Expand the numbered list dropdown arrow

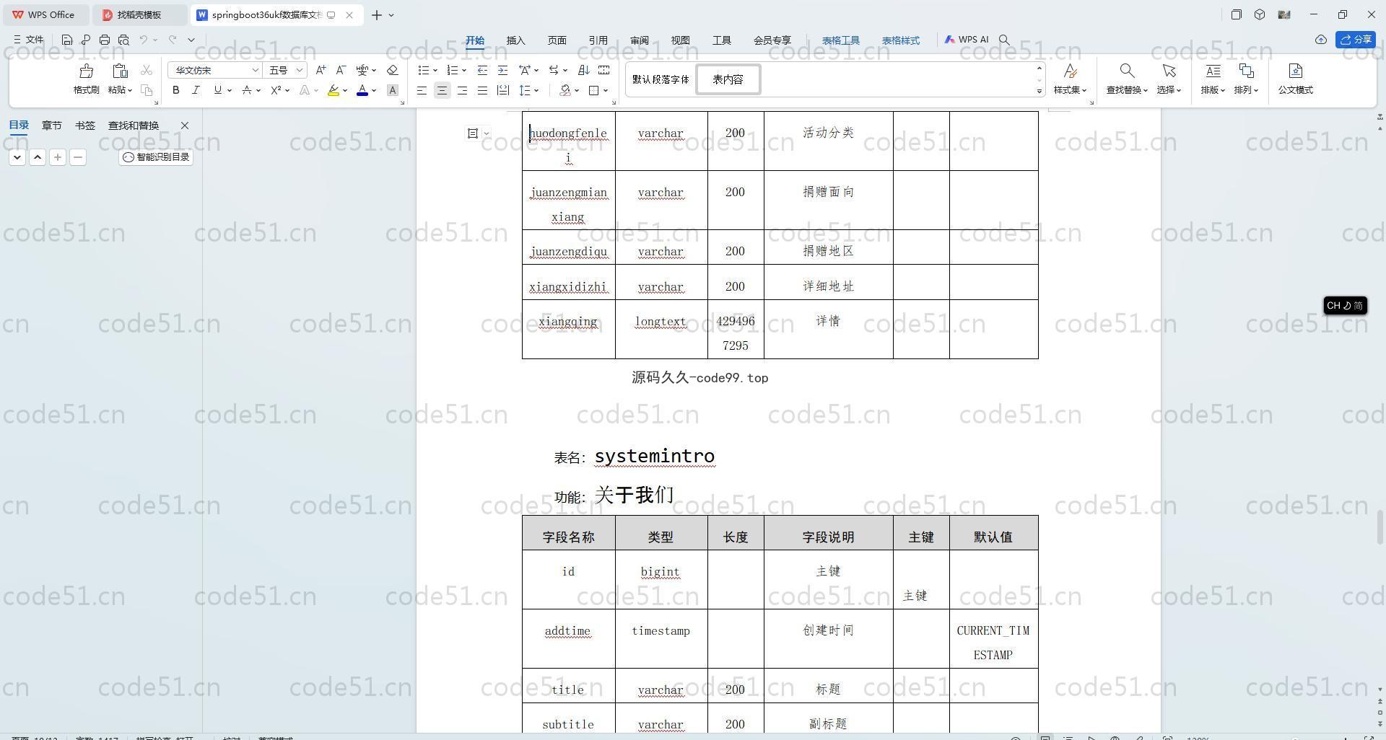tap(463, 70)
